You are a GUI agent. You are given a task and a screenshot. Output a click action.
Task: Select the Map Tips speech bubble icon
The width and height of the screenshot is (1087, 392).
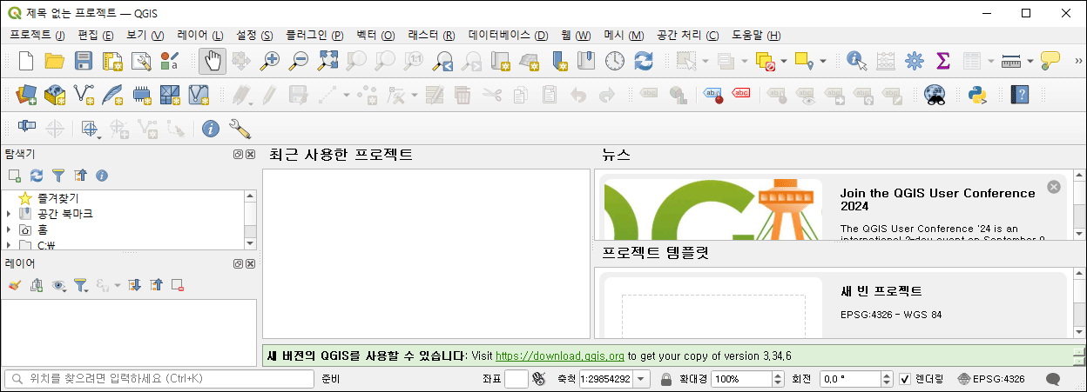click(1050, 61)
